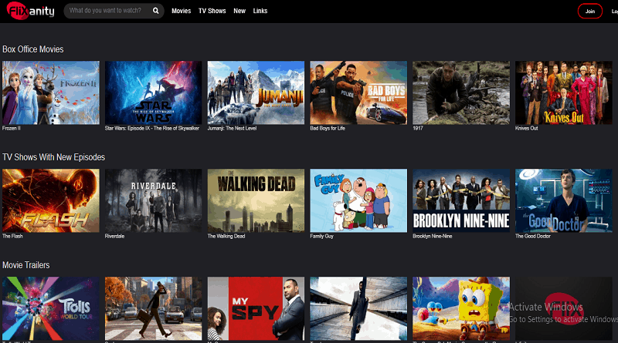
Task: Go to the New section
Action: (239, 12)
